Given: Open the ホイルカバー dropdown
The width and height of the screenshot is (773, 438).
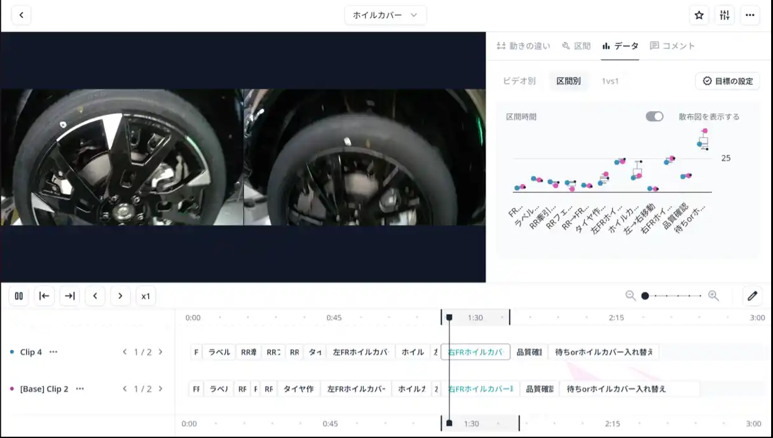Looking at the screenshot, I should click(x=385, y=15).
